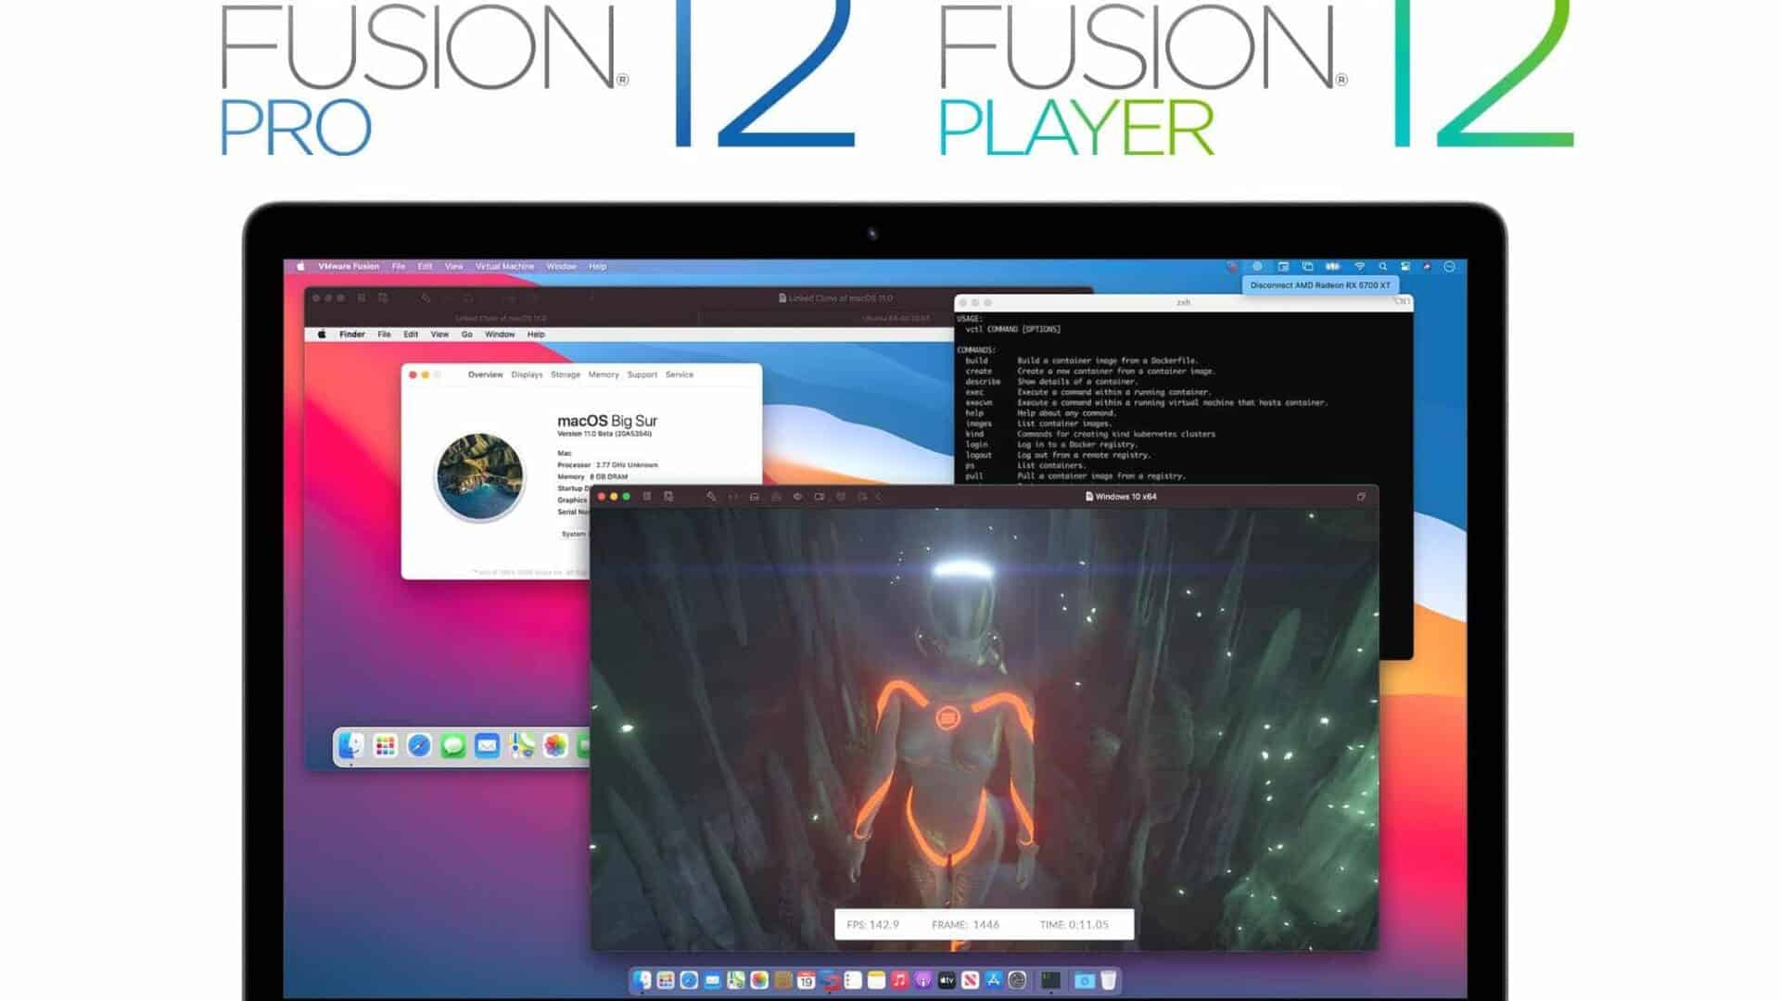Image resolution: width=1780 pixels, height=1001 pixels.
Task: Open Finder in the host dock
Action: pos(642,980)
